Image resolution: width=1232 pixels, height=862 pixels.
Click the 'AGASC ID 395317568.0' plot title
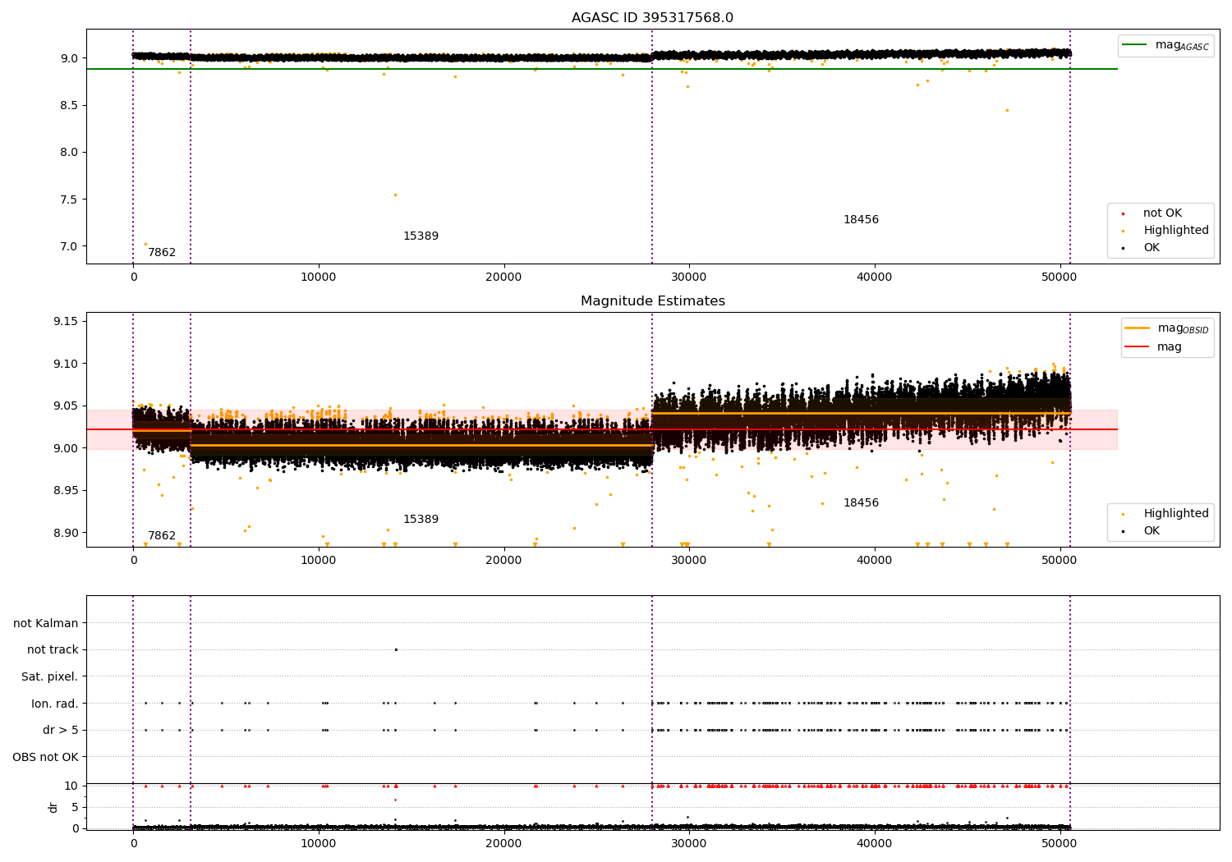[652, 18]
